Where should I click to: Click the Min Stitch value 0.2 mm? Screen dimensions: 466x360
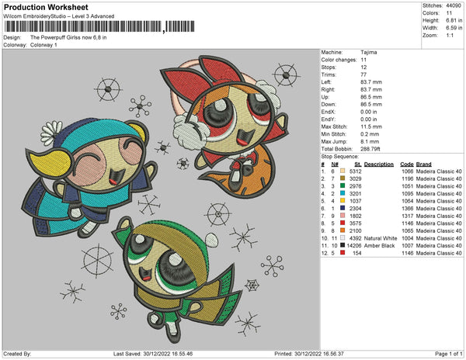point(370,134)
